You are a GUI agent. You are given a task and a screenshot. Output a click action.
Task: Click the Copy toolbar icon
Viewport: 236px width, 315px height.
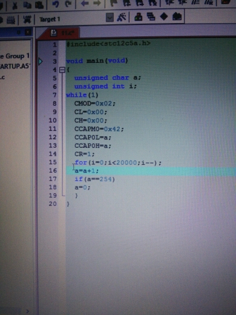(27, 5)
